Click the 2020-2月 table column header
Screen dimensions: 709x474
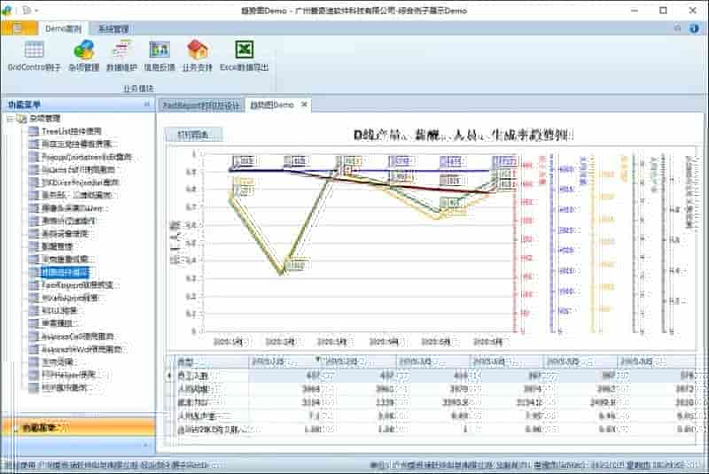click(x=360, y=361)
